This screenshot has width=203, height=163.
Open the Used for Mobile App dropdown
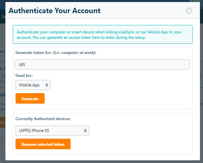pos(33,85)
